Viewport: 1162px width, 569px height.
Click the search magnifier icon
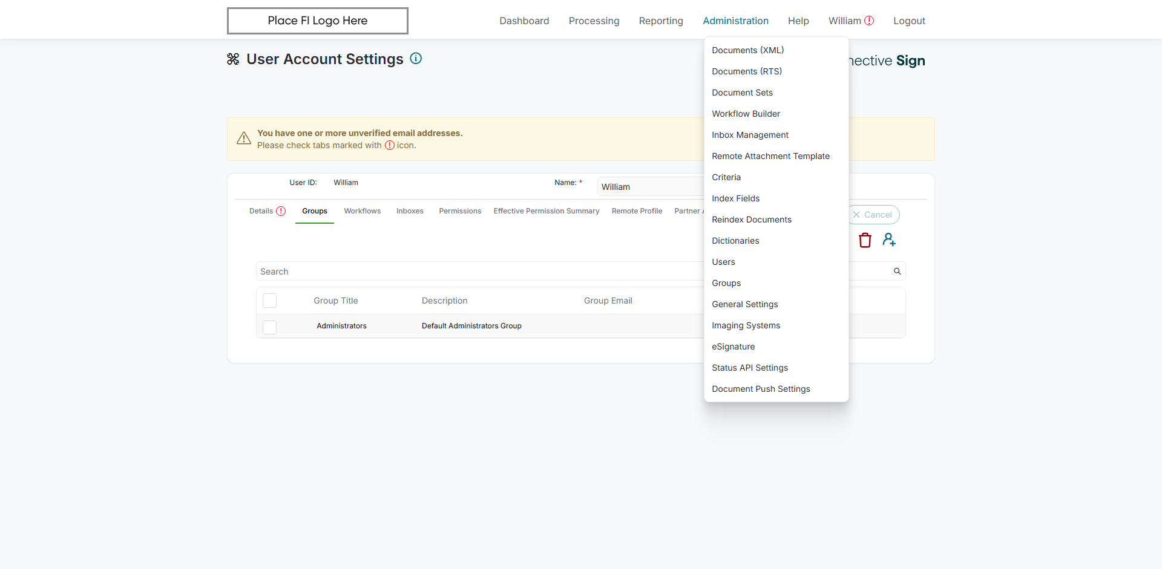(x=897, y=271)
